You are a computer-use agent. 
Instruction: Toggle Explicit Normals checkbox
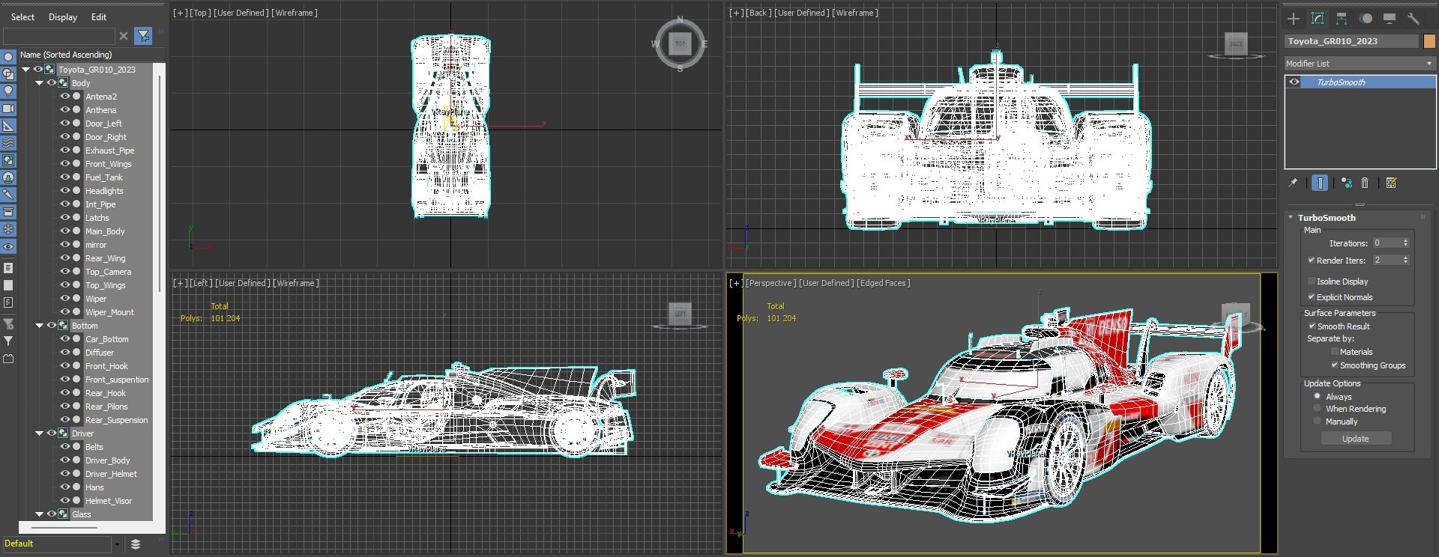(x=1311, y=297)
